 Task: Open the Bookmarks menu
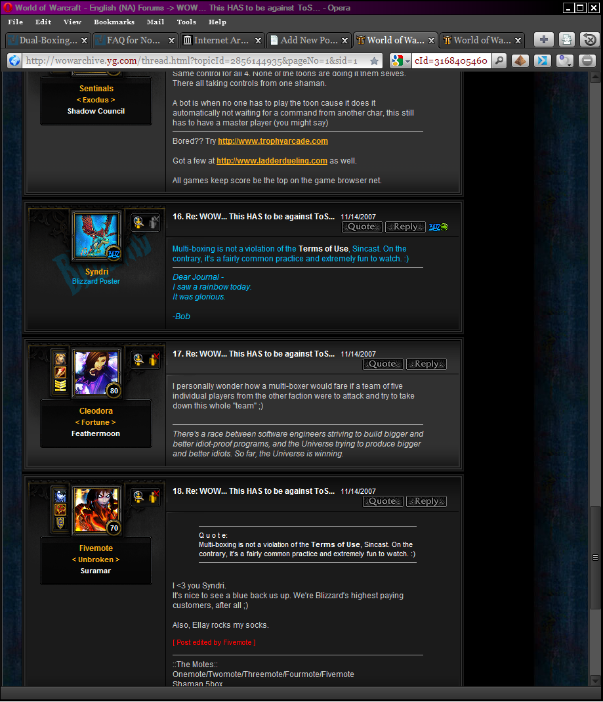click(x=114, y=22)
